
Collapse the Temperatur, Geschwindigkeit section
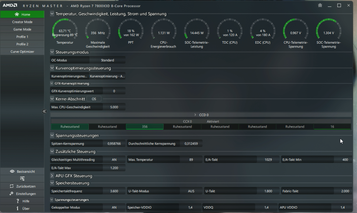coord(52,14)
